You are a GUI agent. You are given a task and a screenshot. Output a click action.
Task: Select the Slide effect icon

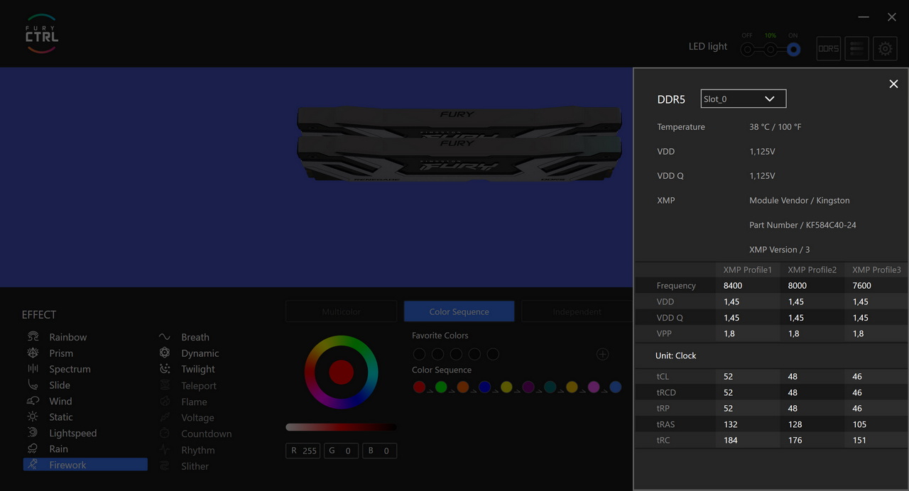(x=33, y=385)
